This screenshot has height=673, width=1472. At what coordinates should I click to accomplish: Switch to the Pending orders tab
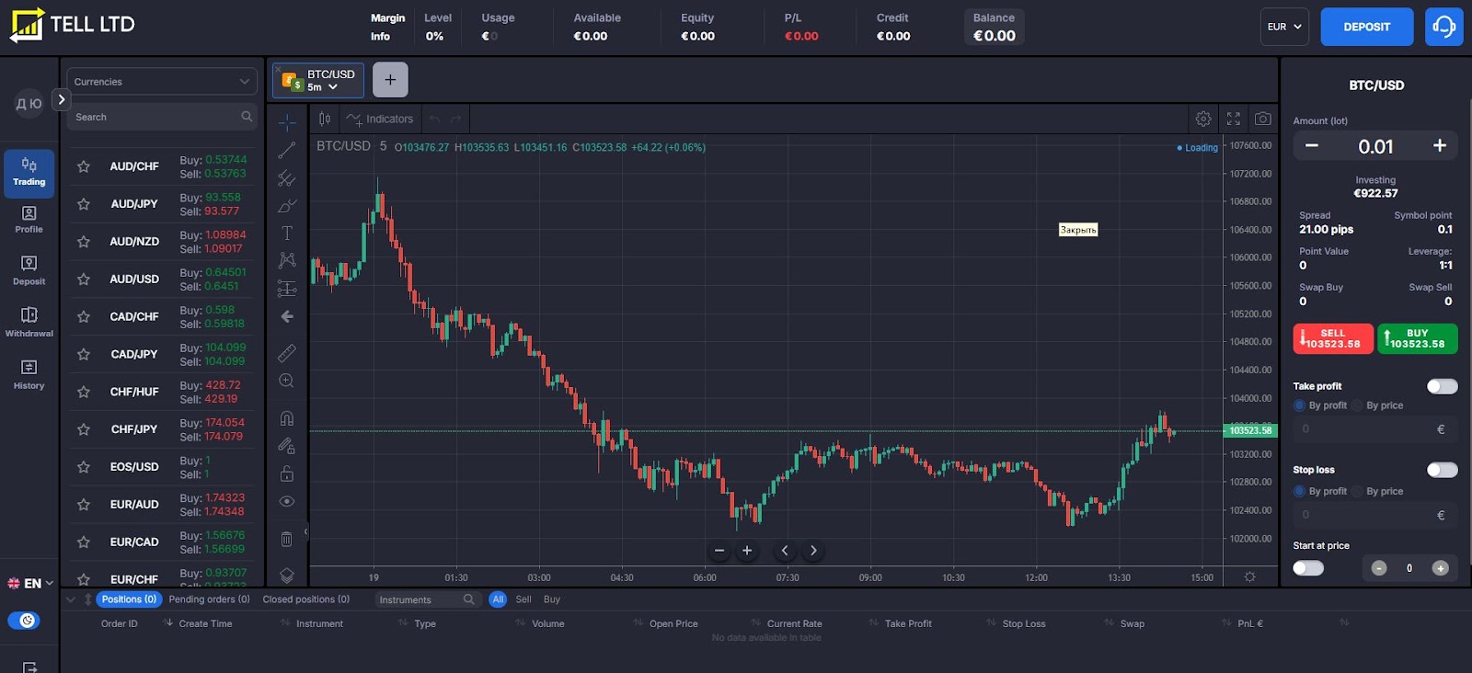point(209,599)
